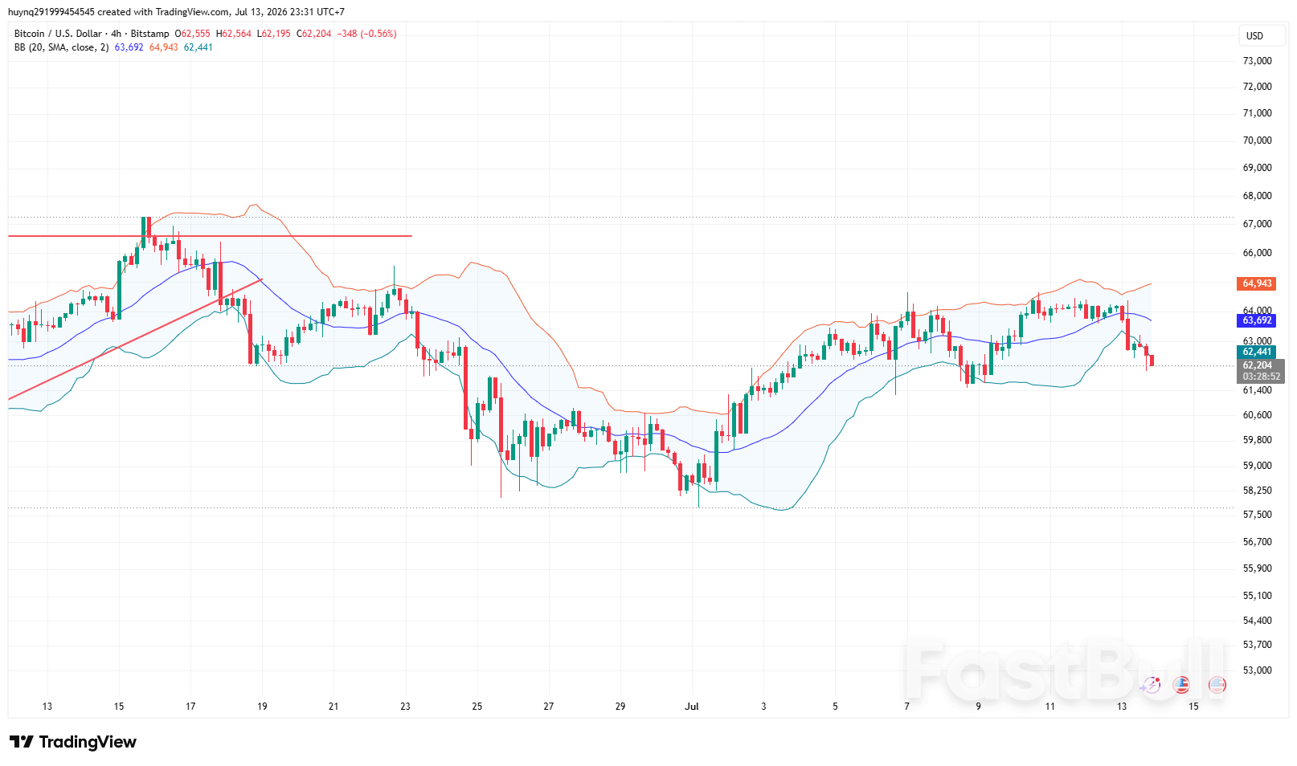Click the 57,500 price axis label
This screenshot has height=766, width=1297.
coord(1257,515)
